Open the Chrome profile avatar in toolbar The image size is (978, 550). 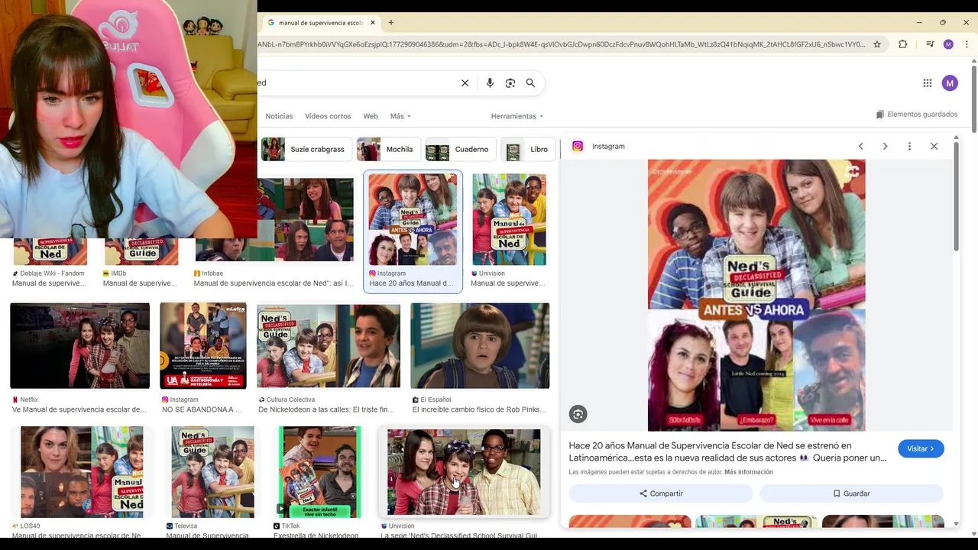coord(948,44)
